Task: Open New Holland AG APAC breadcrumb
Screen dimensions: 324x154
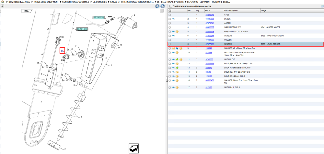Action: pos(19,2)
